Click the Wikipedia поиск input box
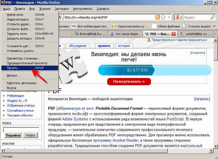Screen dimensions: 218x159 (21, 130)
